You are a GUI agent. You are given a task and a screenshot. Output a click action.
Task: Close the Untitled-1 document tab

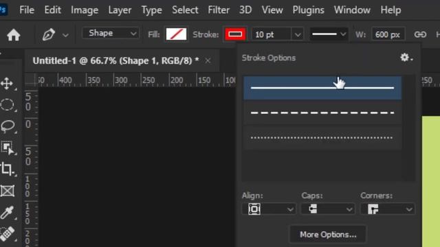click(208, 60)
